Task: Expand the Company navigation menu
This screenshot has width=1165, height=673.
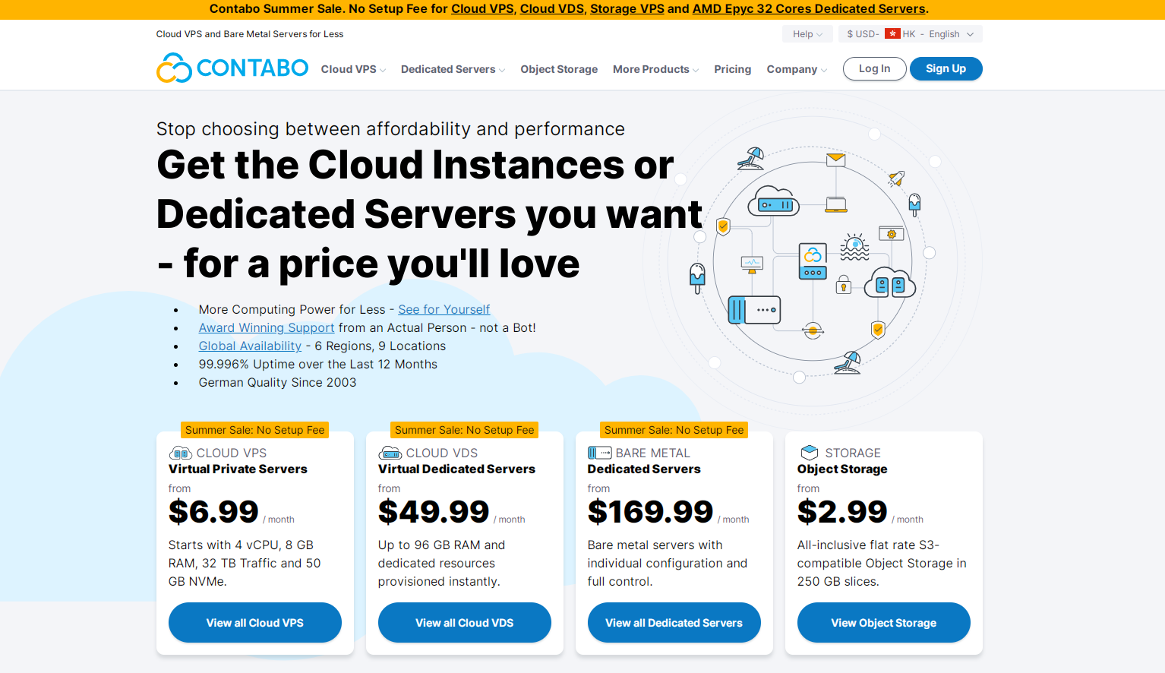Action: 797,69
